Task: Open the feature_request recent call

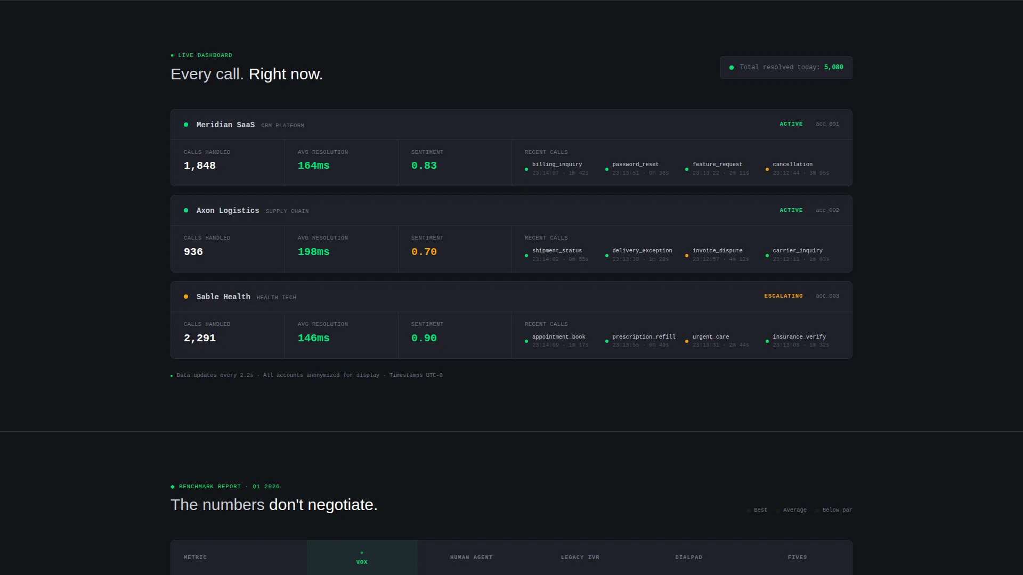Action: 717,168
